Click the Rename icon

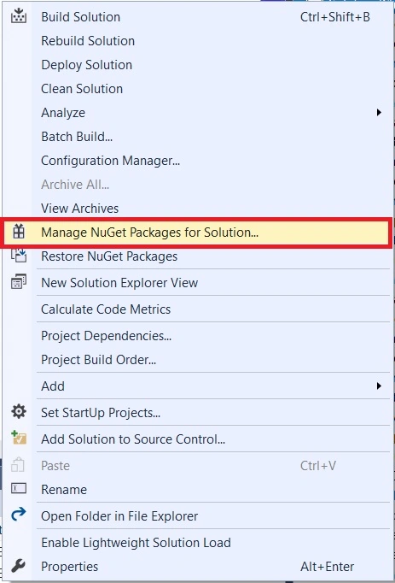(x=19, y=488)
